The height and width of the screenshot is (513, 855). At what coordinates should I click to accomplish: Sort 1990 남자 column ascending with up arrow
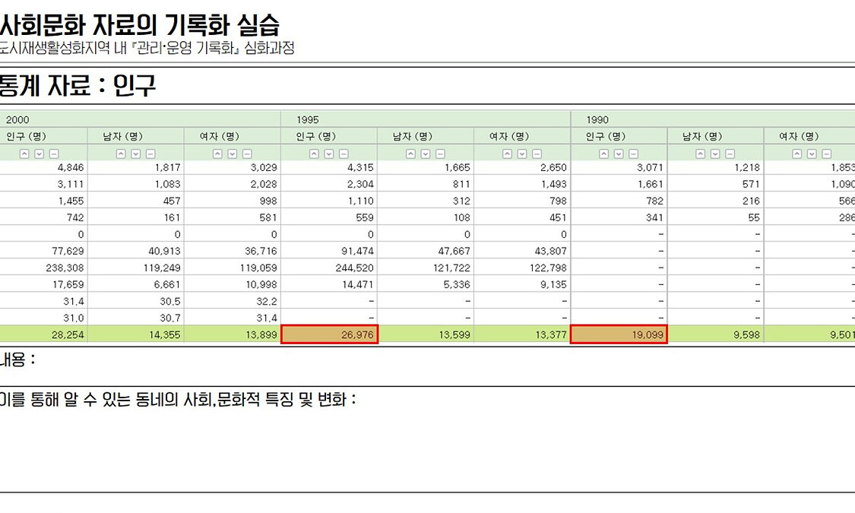coord(701,154)
